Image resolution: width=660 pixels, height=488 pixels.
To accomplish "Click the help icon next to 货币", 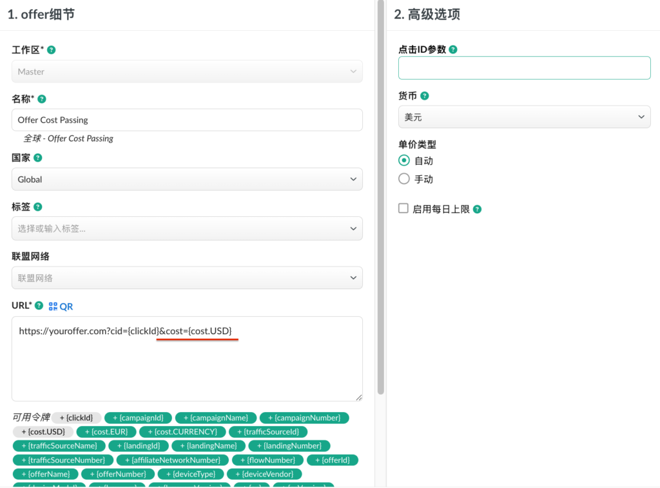I will coord(425,96).
